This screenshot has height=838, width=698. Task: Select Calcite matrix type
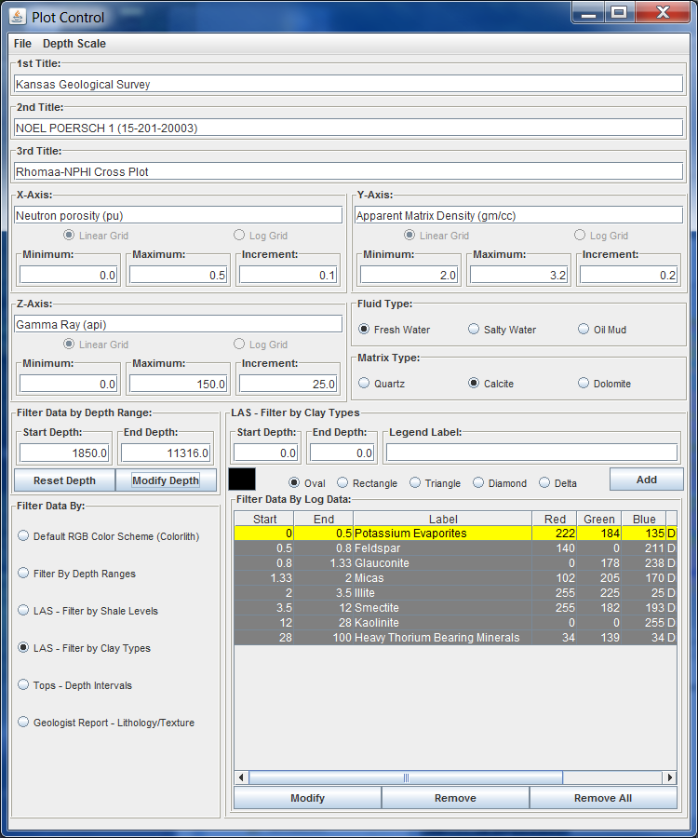tap(474, 384)
